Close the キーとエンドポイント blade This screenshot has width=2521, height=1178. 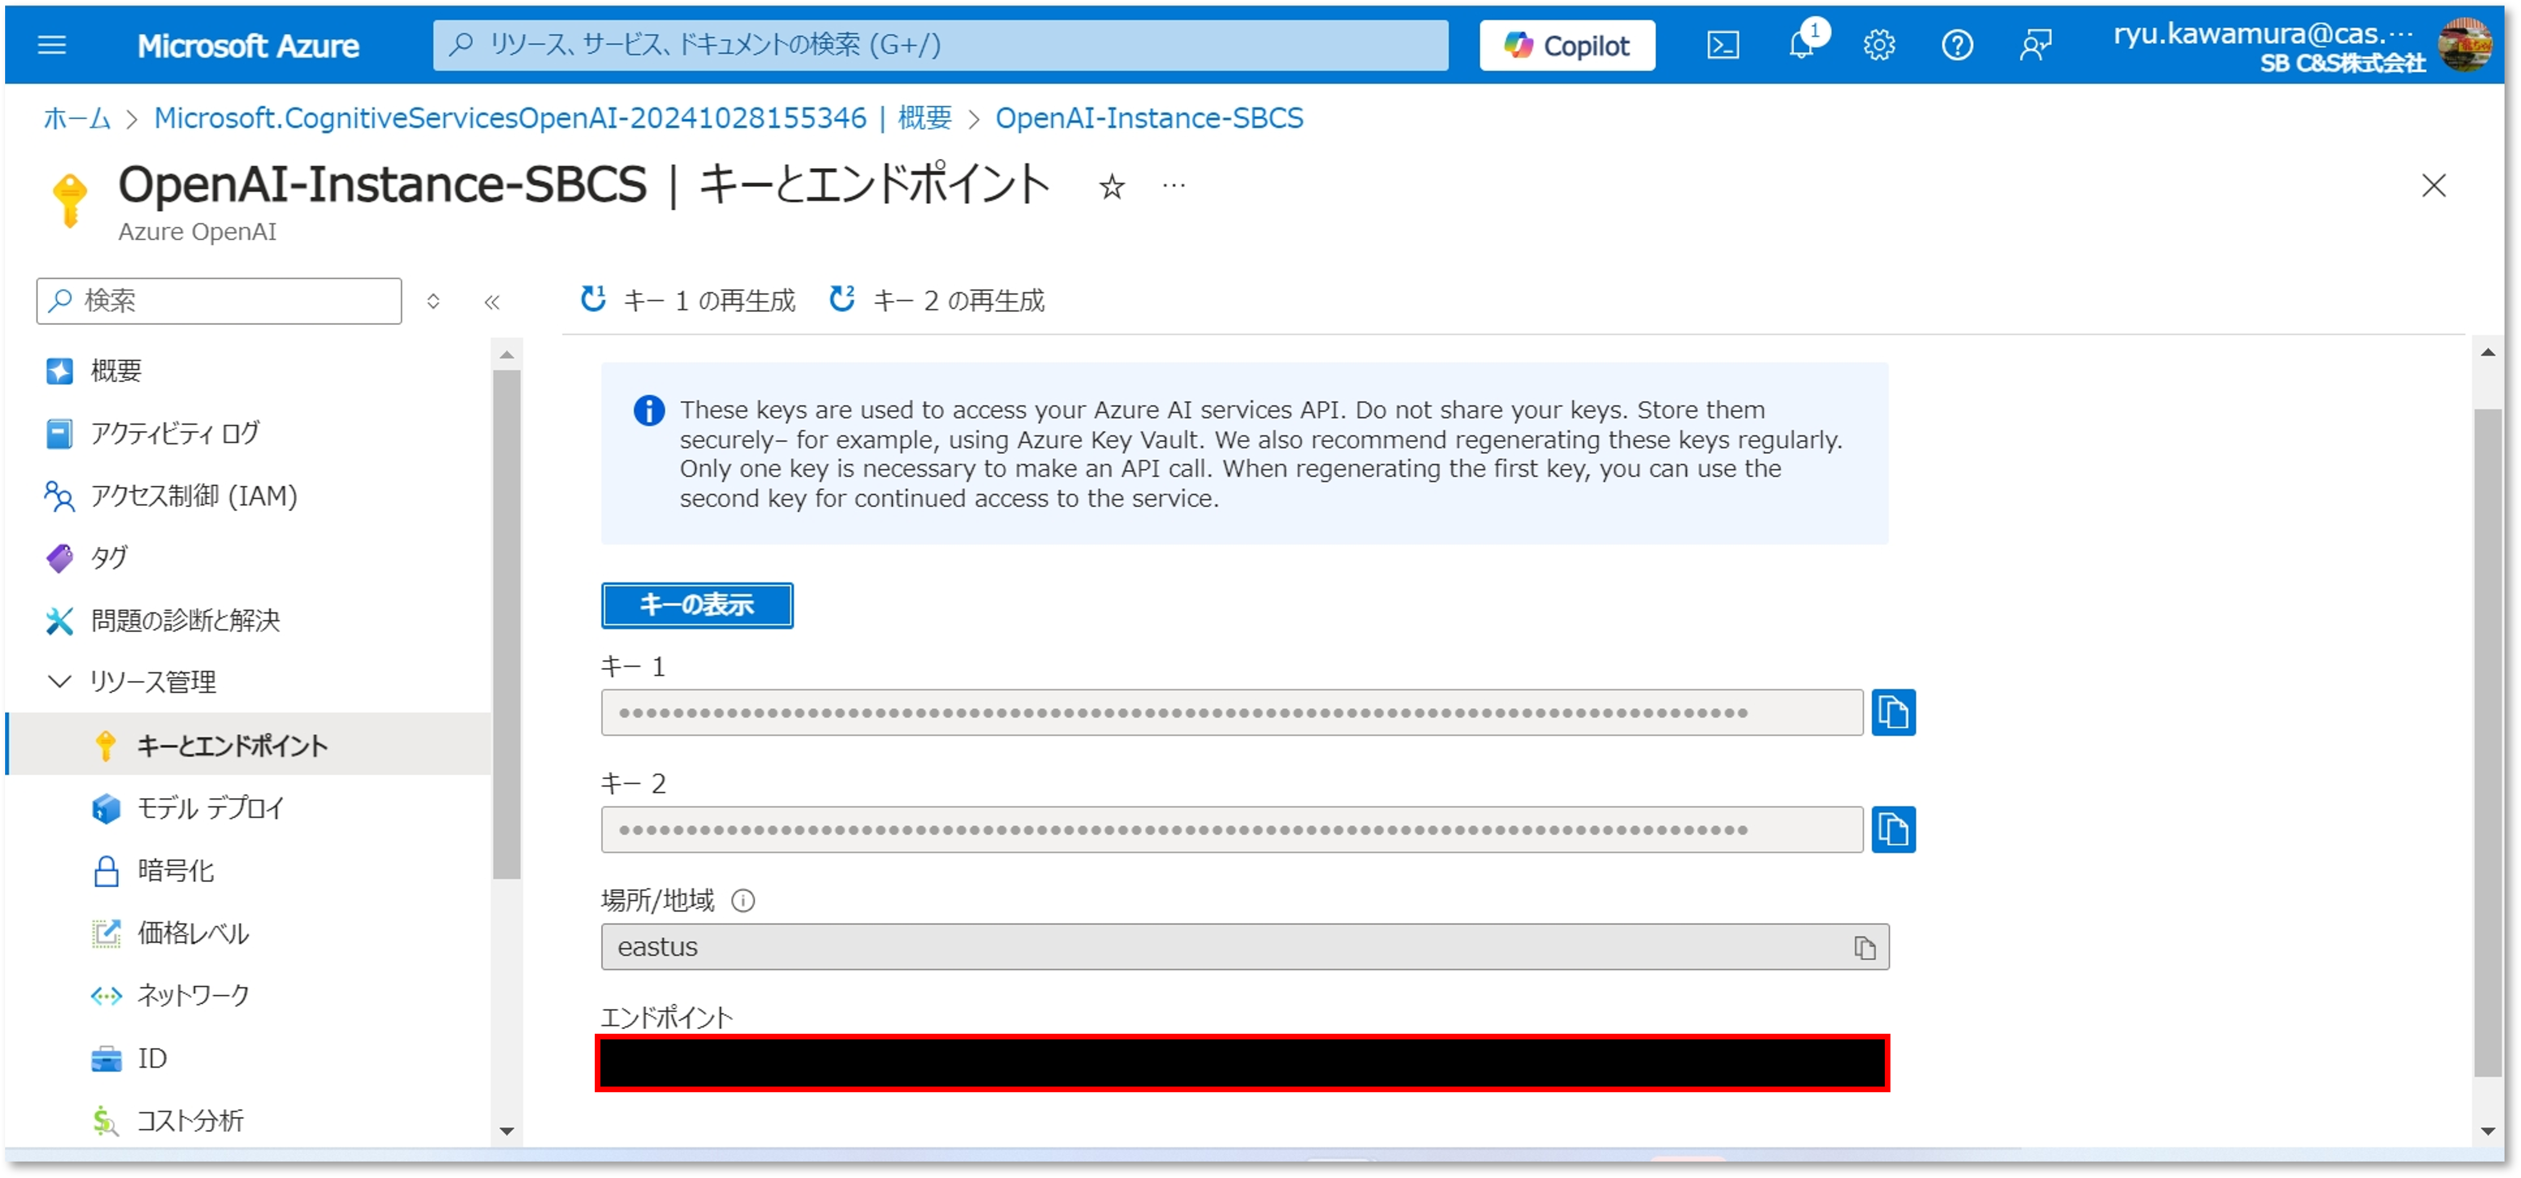point(2434,185)
